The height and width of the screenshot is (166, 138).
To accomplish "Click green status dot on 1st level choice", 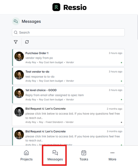I will click(121, 100).
